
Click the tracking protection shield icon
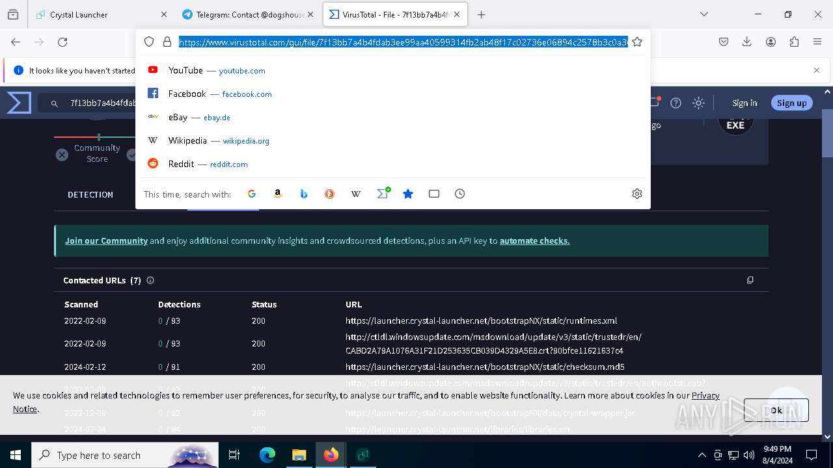(x=149, y=42)
